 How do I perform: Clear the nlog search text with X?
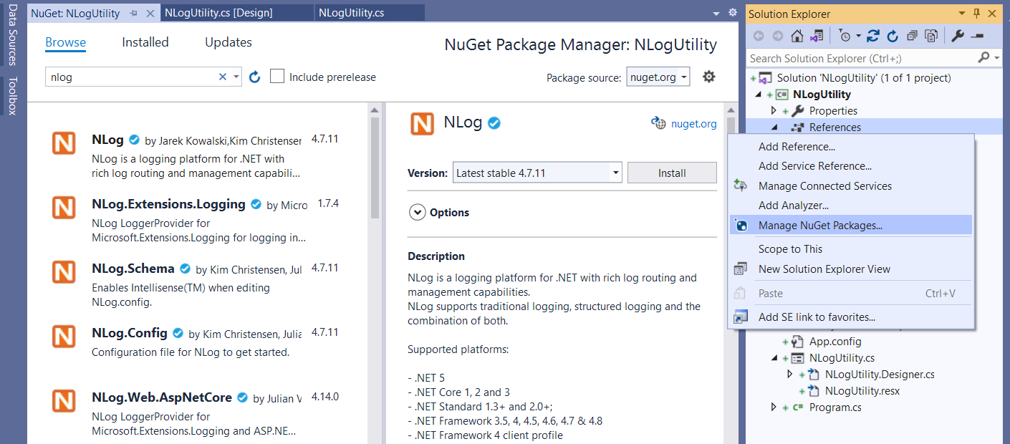pyautogui.click(x=222, y=77)
